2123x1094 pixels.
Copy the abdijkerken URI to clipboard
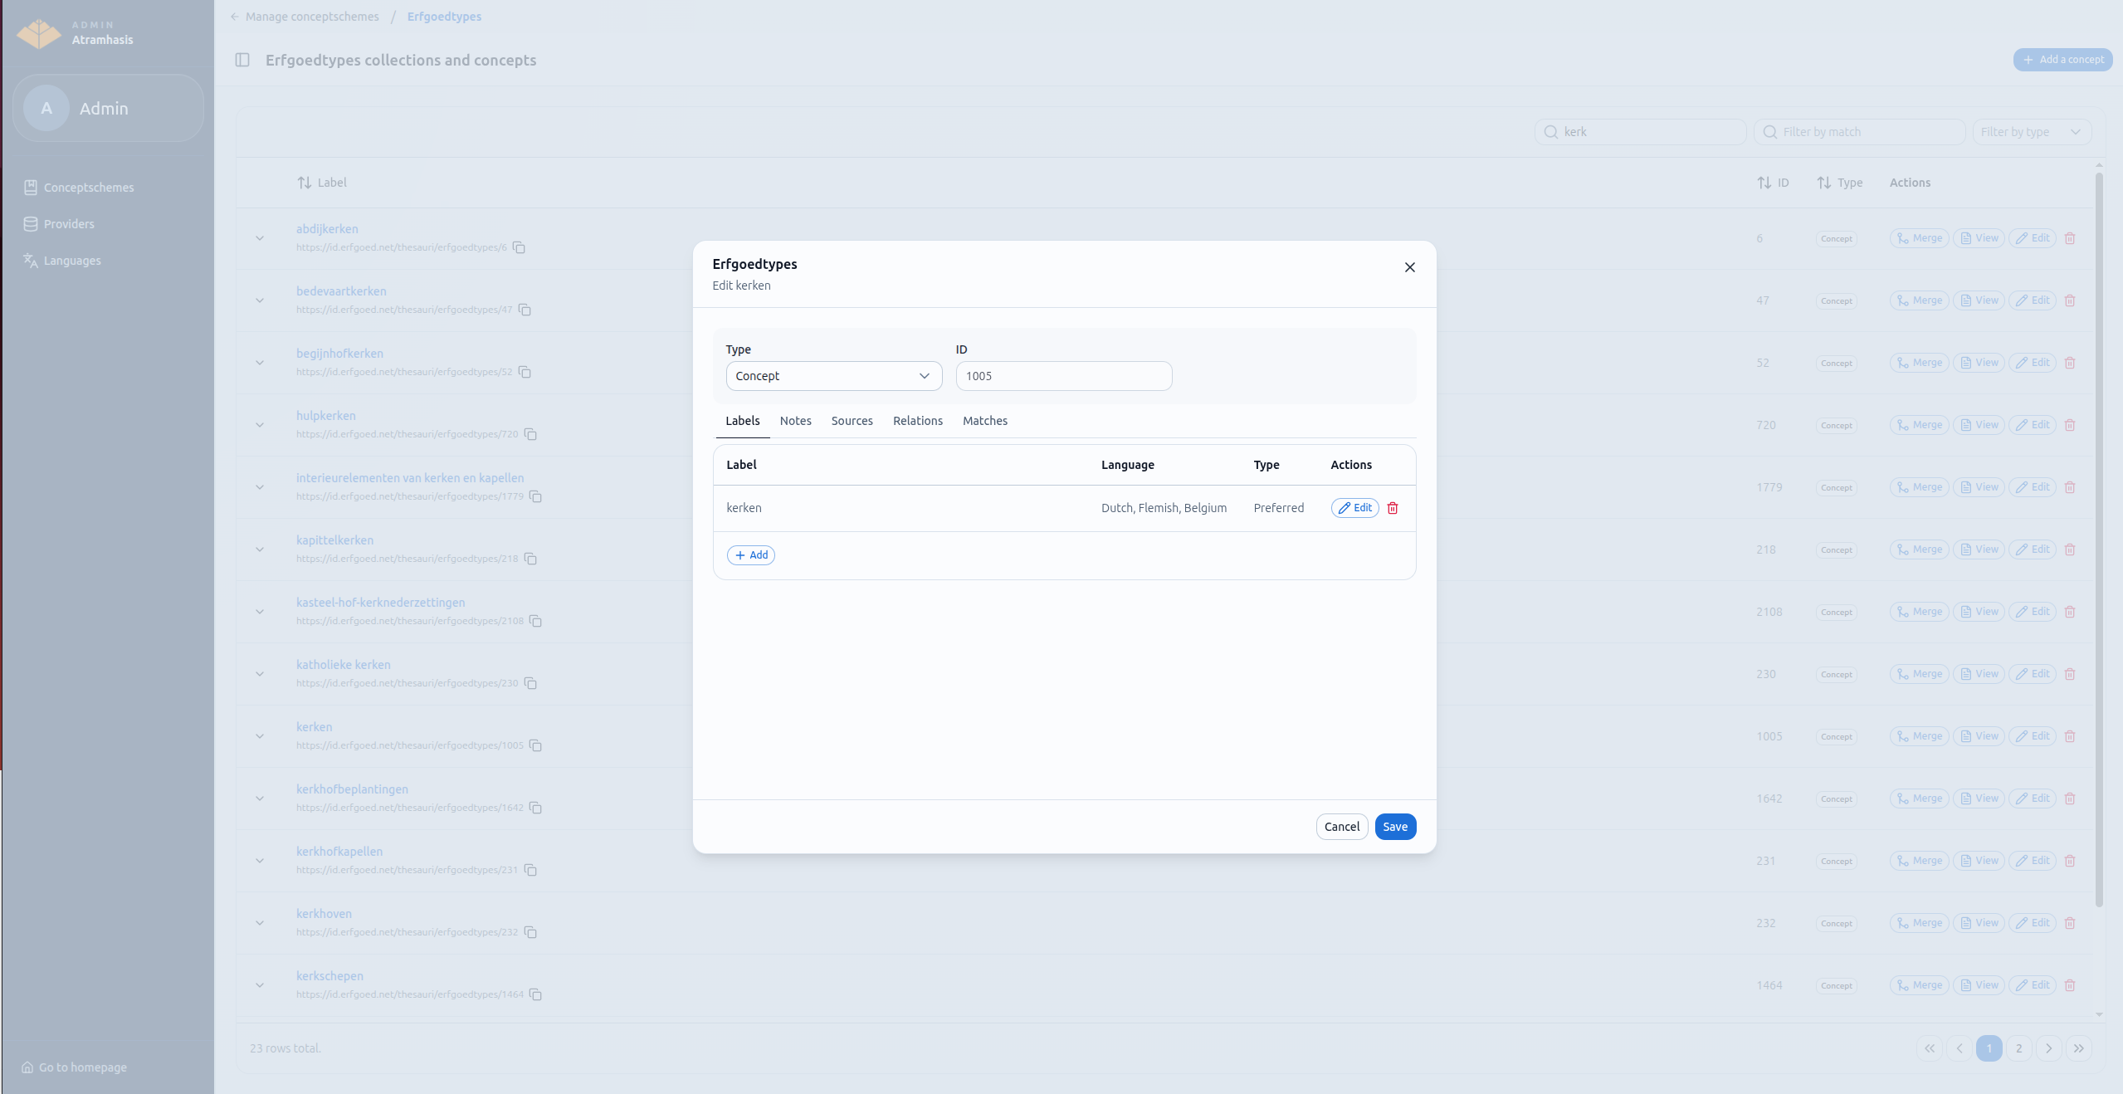pos(519,247)
